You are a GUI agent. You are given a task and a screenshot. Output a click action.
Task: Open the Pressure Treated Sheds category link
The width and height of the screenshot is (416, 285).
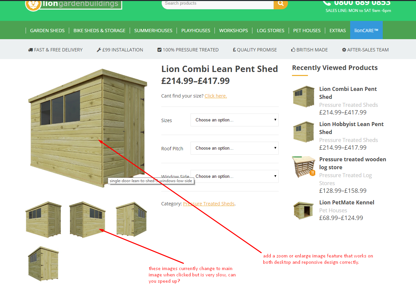pyautogui.click(x=208, y=204)
